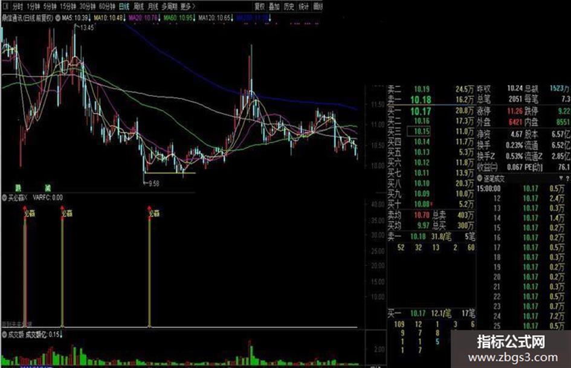
Task: Click the 9.58 low price label
Action: 153,183
